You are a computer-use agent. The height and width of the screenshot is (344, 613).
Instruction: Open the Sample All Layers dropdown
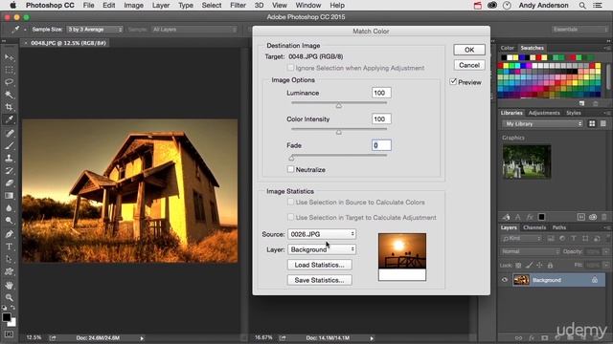(194, 30)
